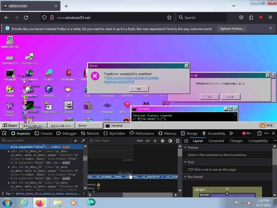Switch to the Console tab

click(44, 133)
